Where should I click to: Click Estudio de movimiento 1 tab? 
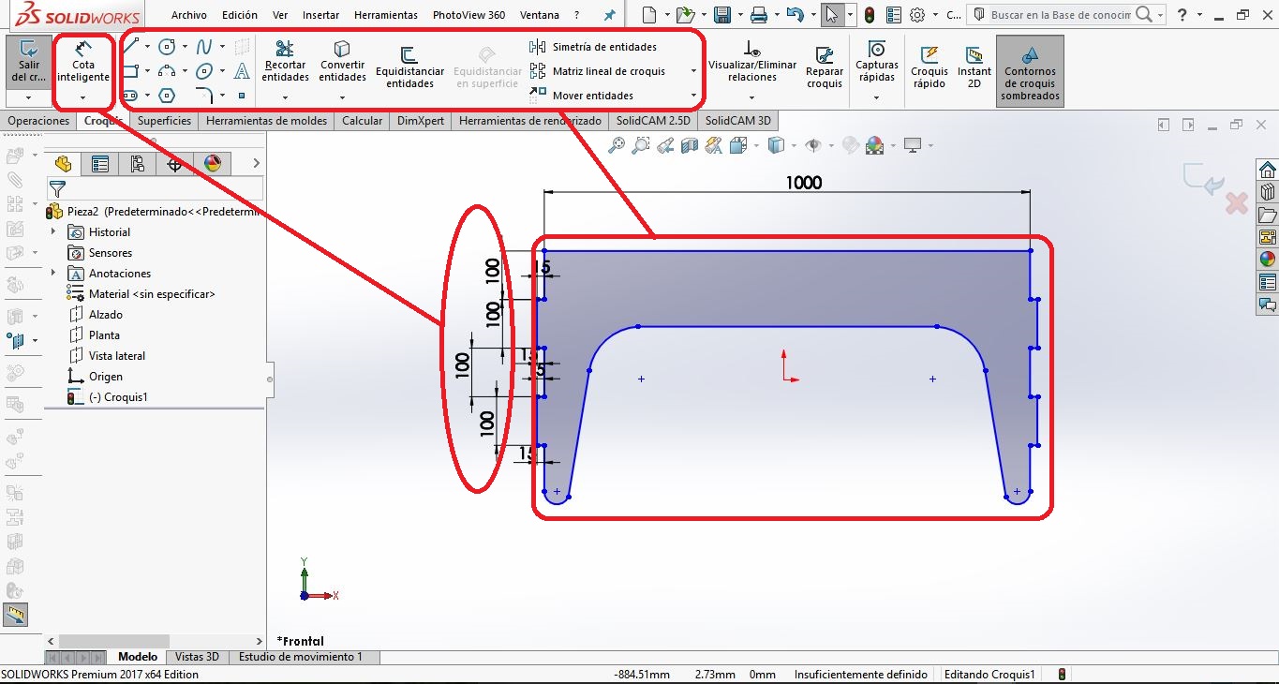point(300,657)
